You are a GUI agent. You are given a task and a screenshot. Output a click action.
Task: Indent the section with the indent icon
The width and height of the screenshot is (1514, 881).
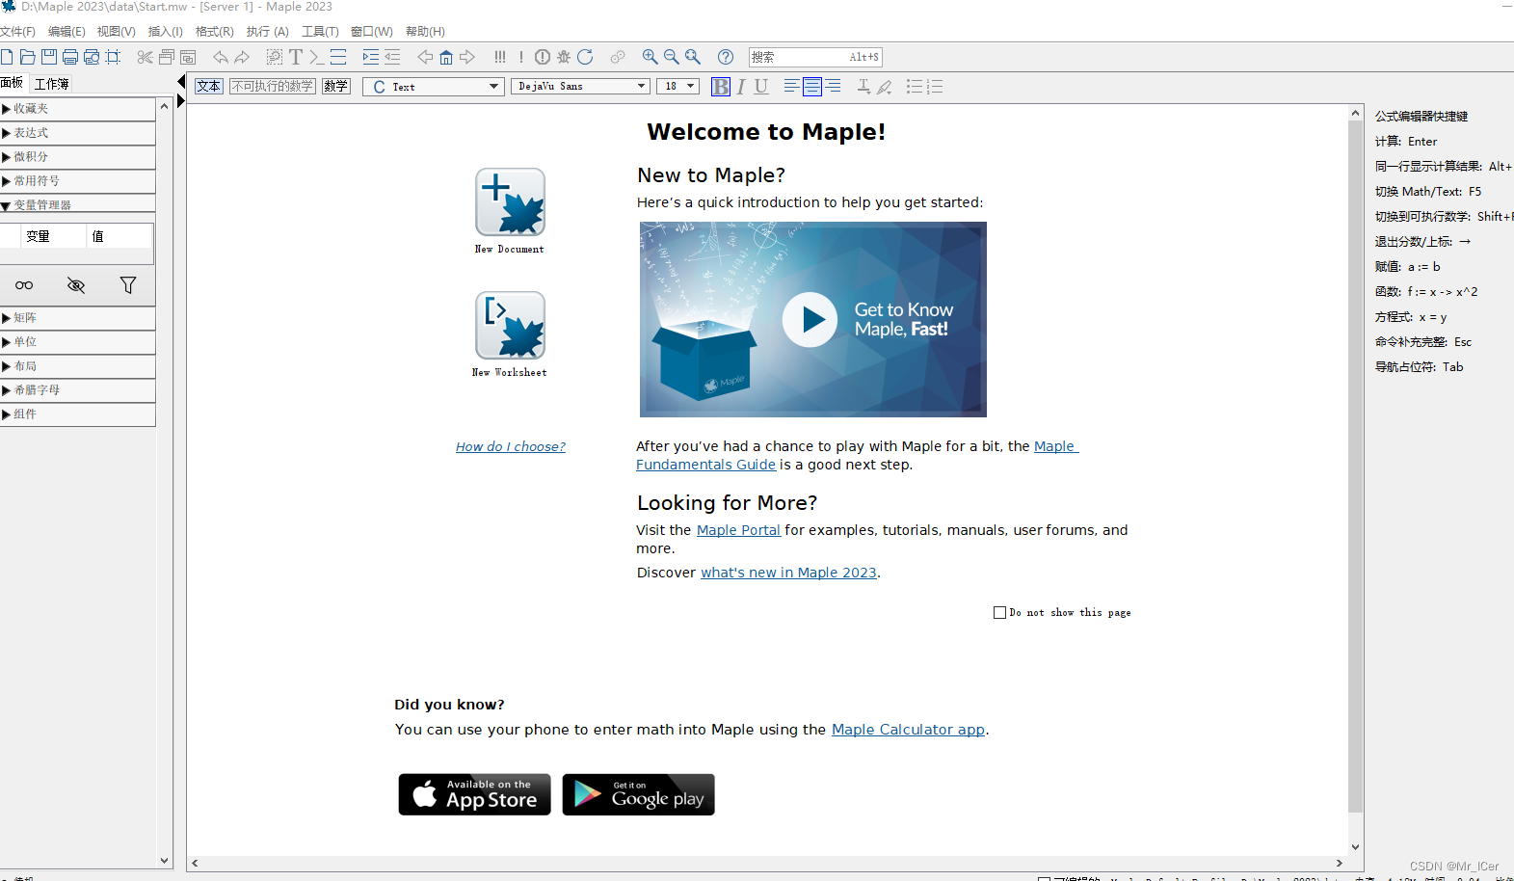tap(371, 57)
